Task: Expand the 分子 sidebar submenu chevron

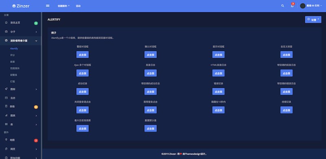Action: [x=36, y=32]
